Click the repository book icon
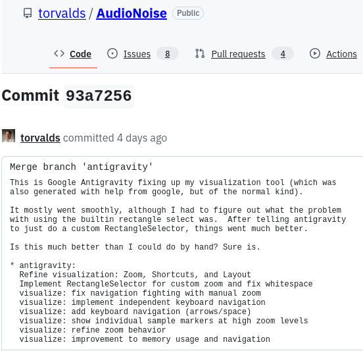 (x=28, y=13)
